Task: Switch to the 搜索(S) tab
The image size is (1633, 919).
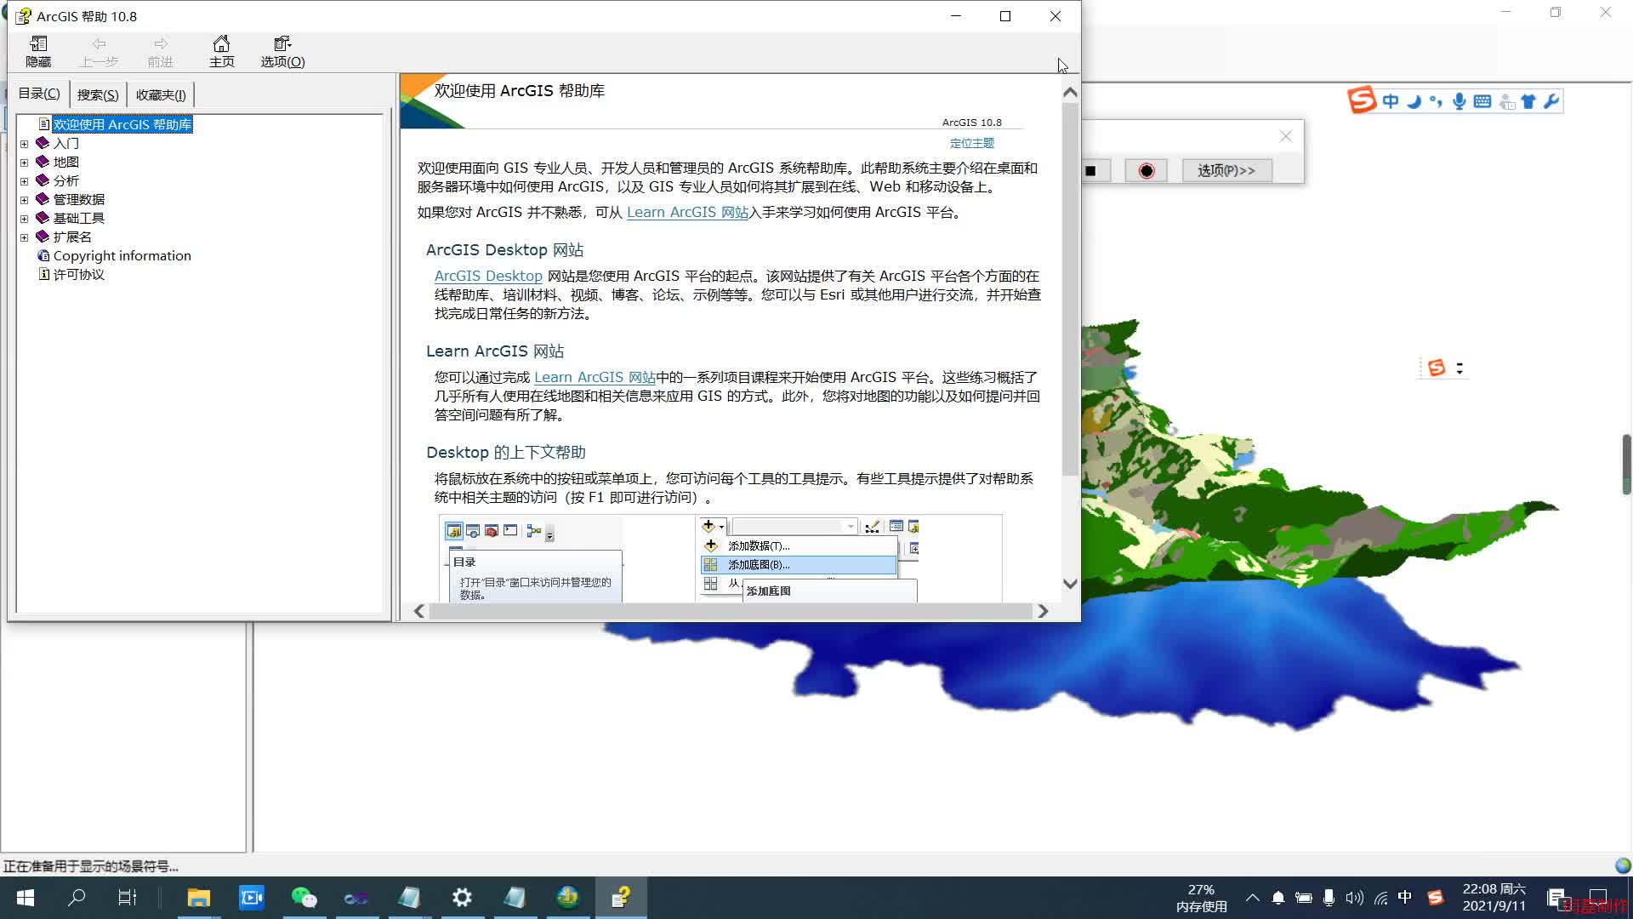Action: (x=96, y=94)
